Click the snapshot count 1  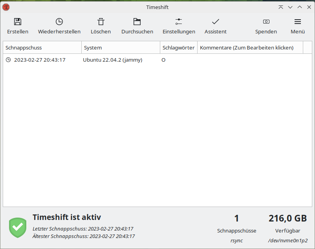click(237, 218)
